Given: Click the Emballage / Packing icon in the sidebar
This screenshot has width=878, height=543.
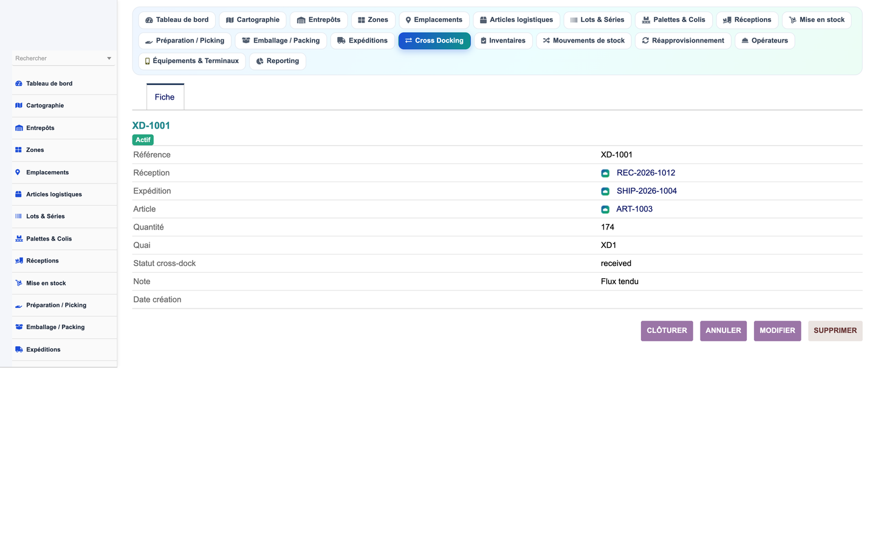Looking at the screenshot, I should [x=19, y=327].
